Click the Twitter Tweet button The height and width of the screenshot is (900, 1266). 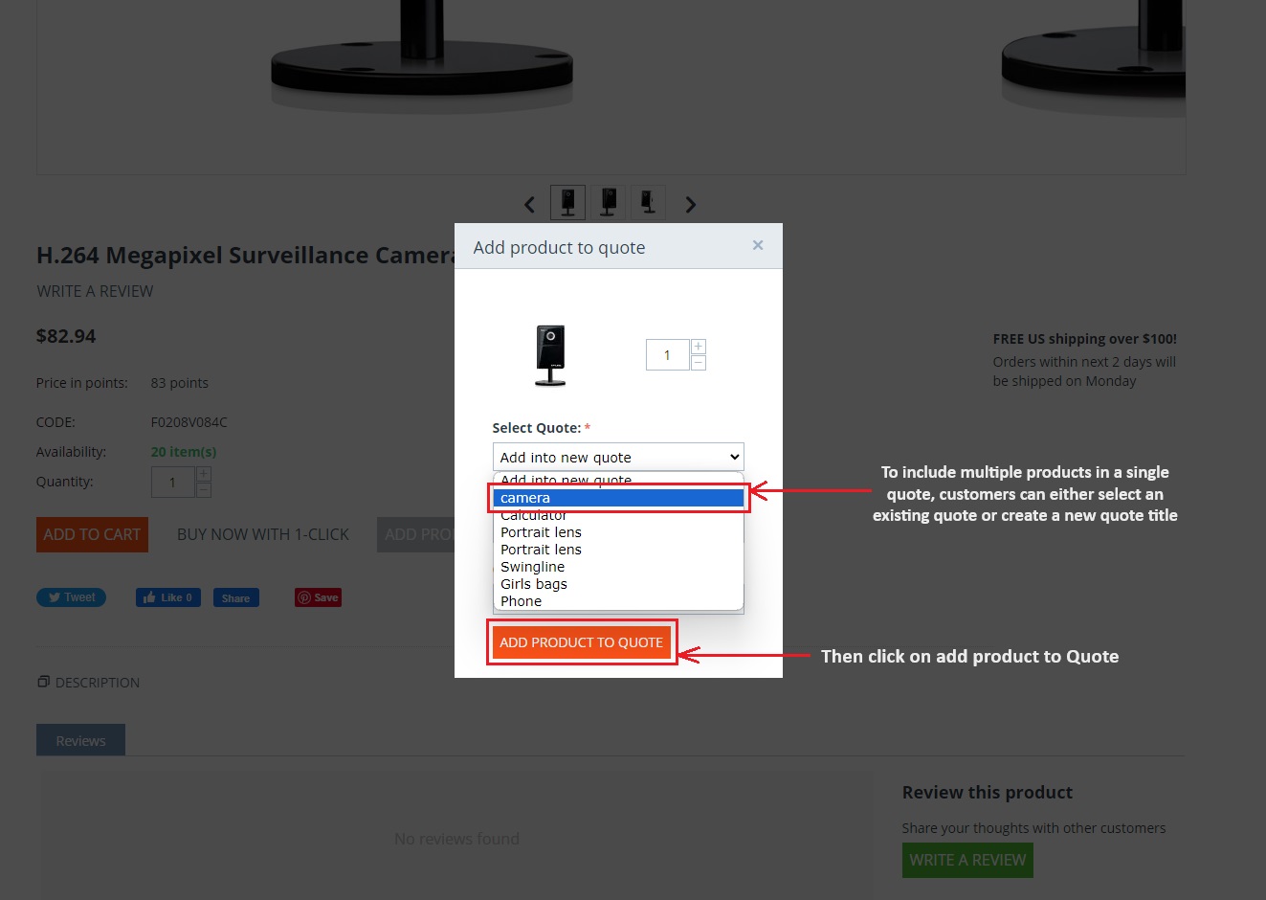coord(71,597)
